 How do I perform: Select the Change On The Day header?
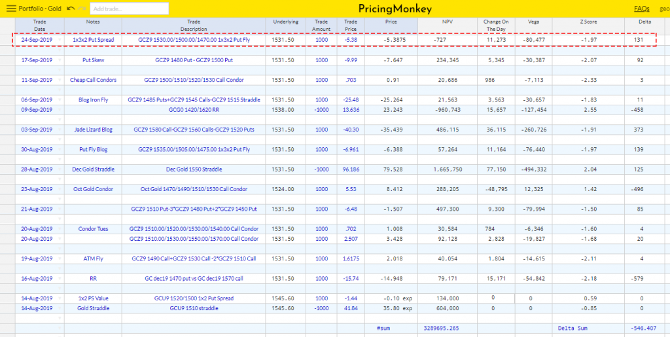(497, 26)
